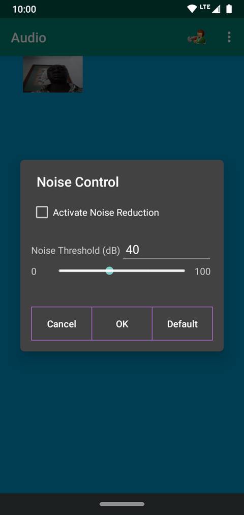Open the three-dot overflow menu
244x515 pixels.
click(229, 37)
